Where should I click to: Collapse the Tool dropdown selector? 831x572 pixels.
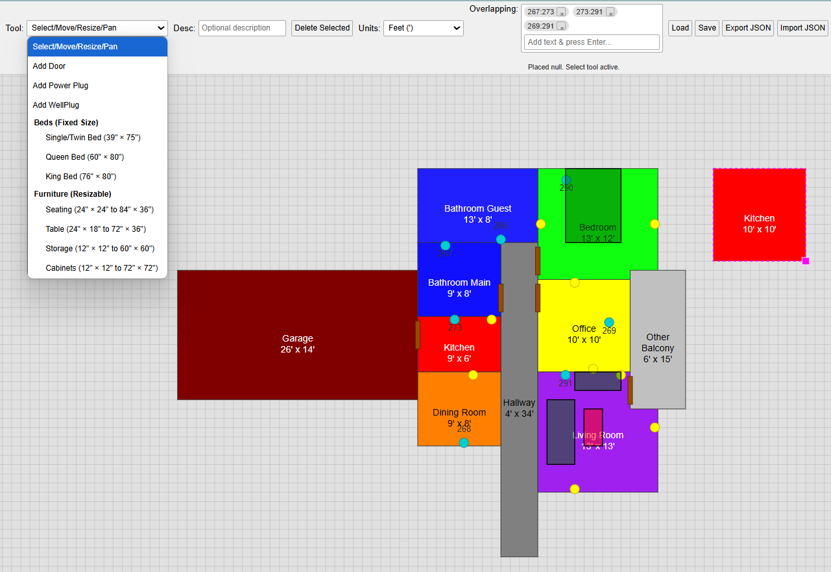[97, 28]
